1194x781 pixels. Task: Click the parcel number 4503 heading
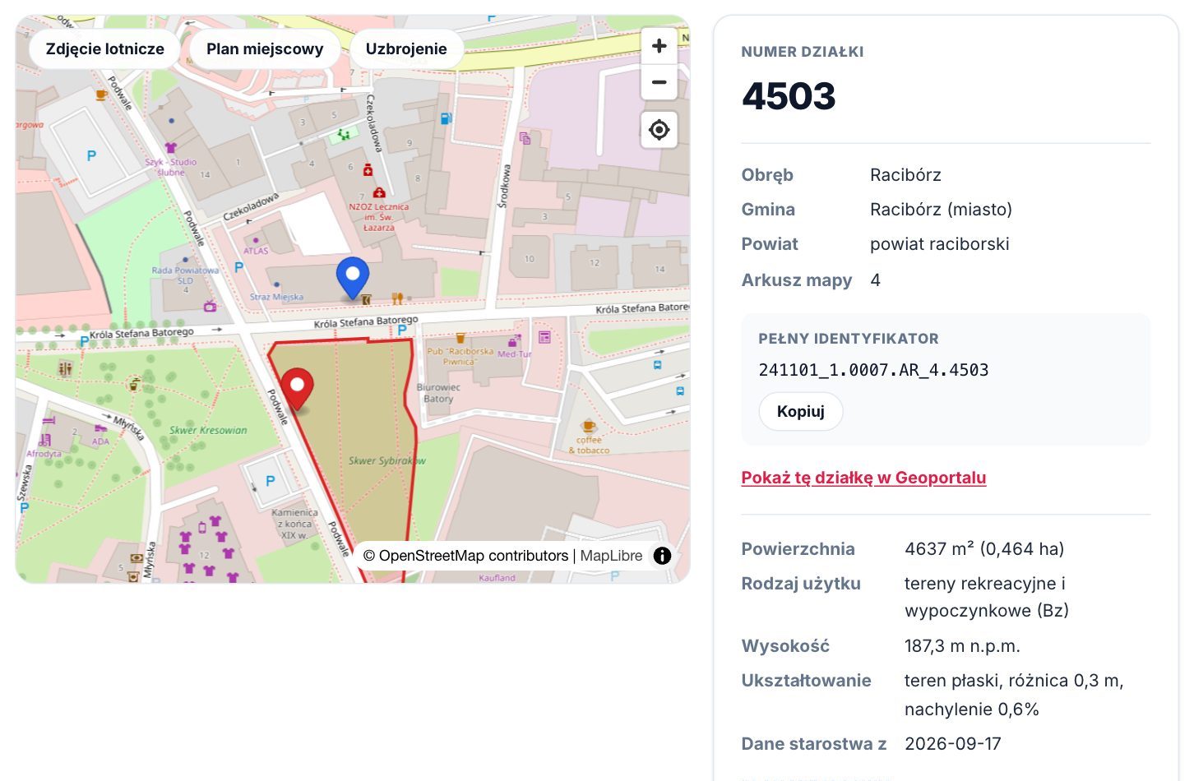pos(789,96)
